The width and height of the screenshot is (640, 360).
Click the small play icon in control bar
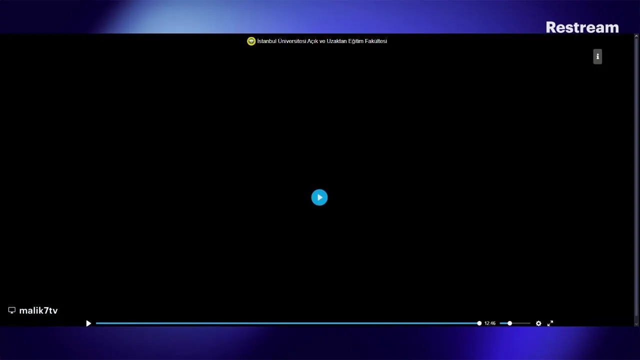[88, 323]
